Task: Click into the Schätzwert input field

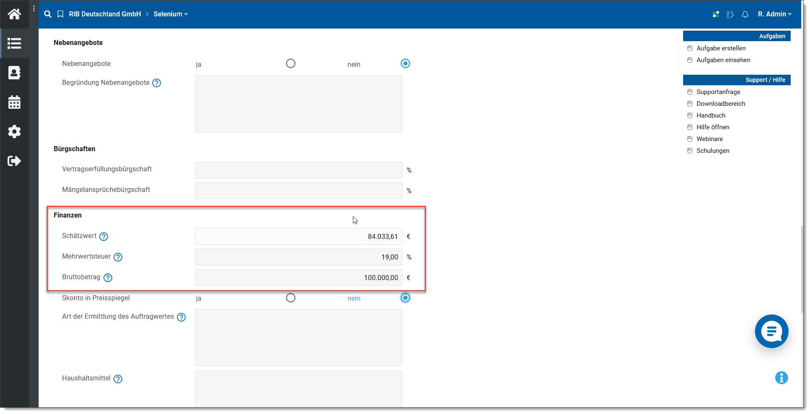Action: 298,236
